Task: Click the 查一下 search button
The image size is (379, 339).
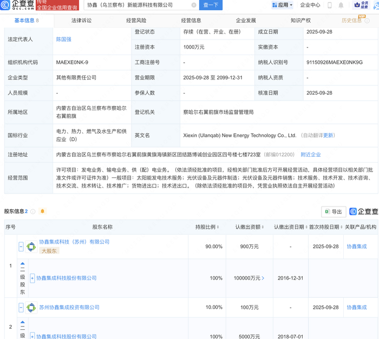Action: click(211, 5)
